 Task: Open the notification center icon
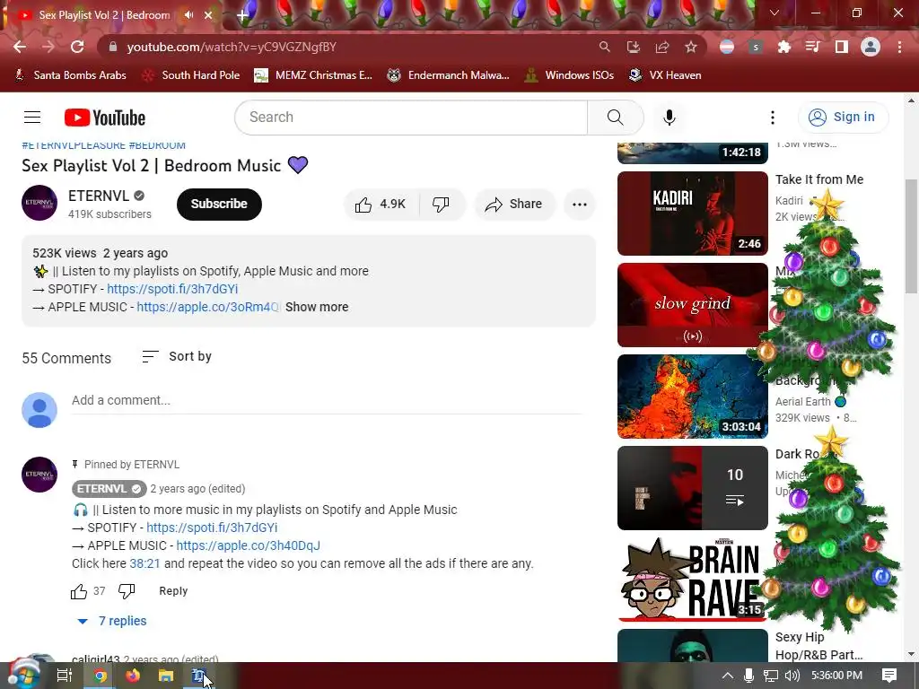click(889, 676)
